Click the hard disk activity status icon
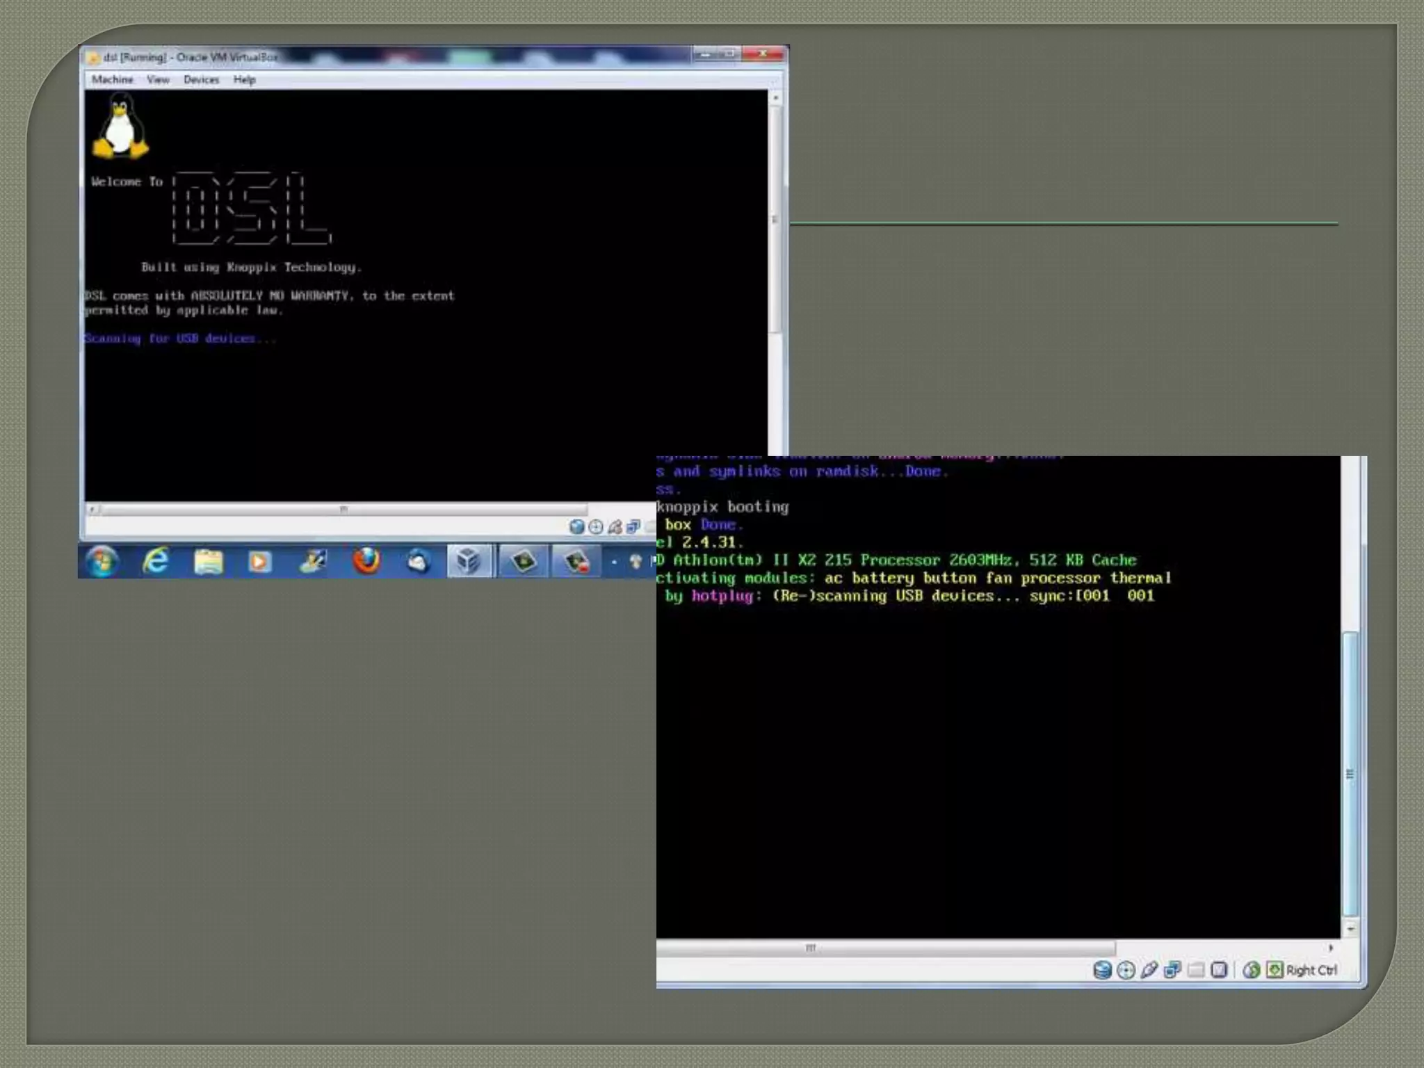This screenshot has width=1424, height=1068. click(x=1102, y=970)
